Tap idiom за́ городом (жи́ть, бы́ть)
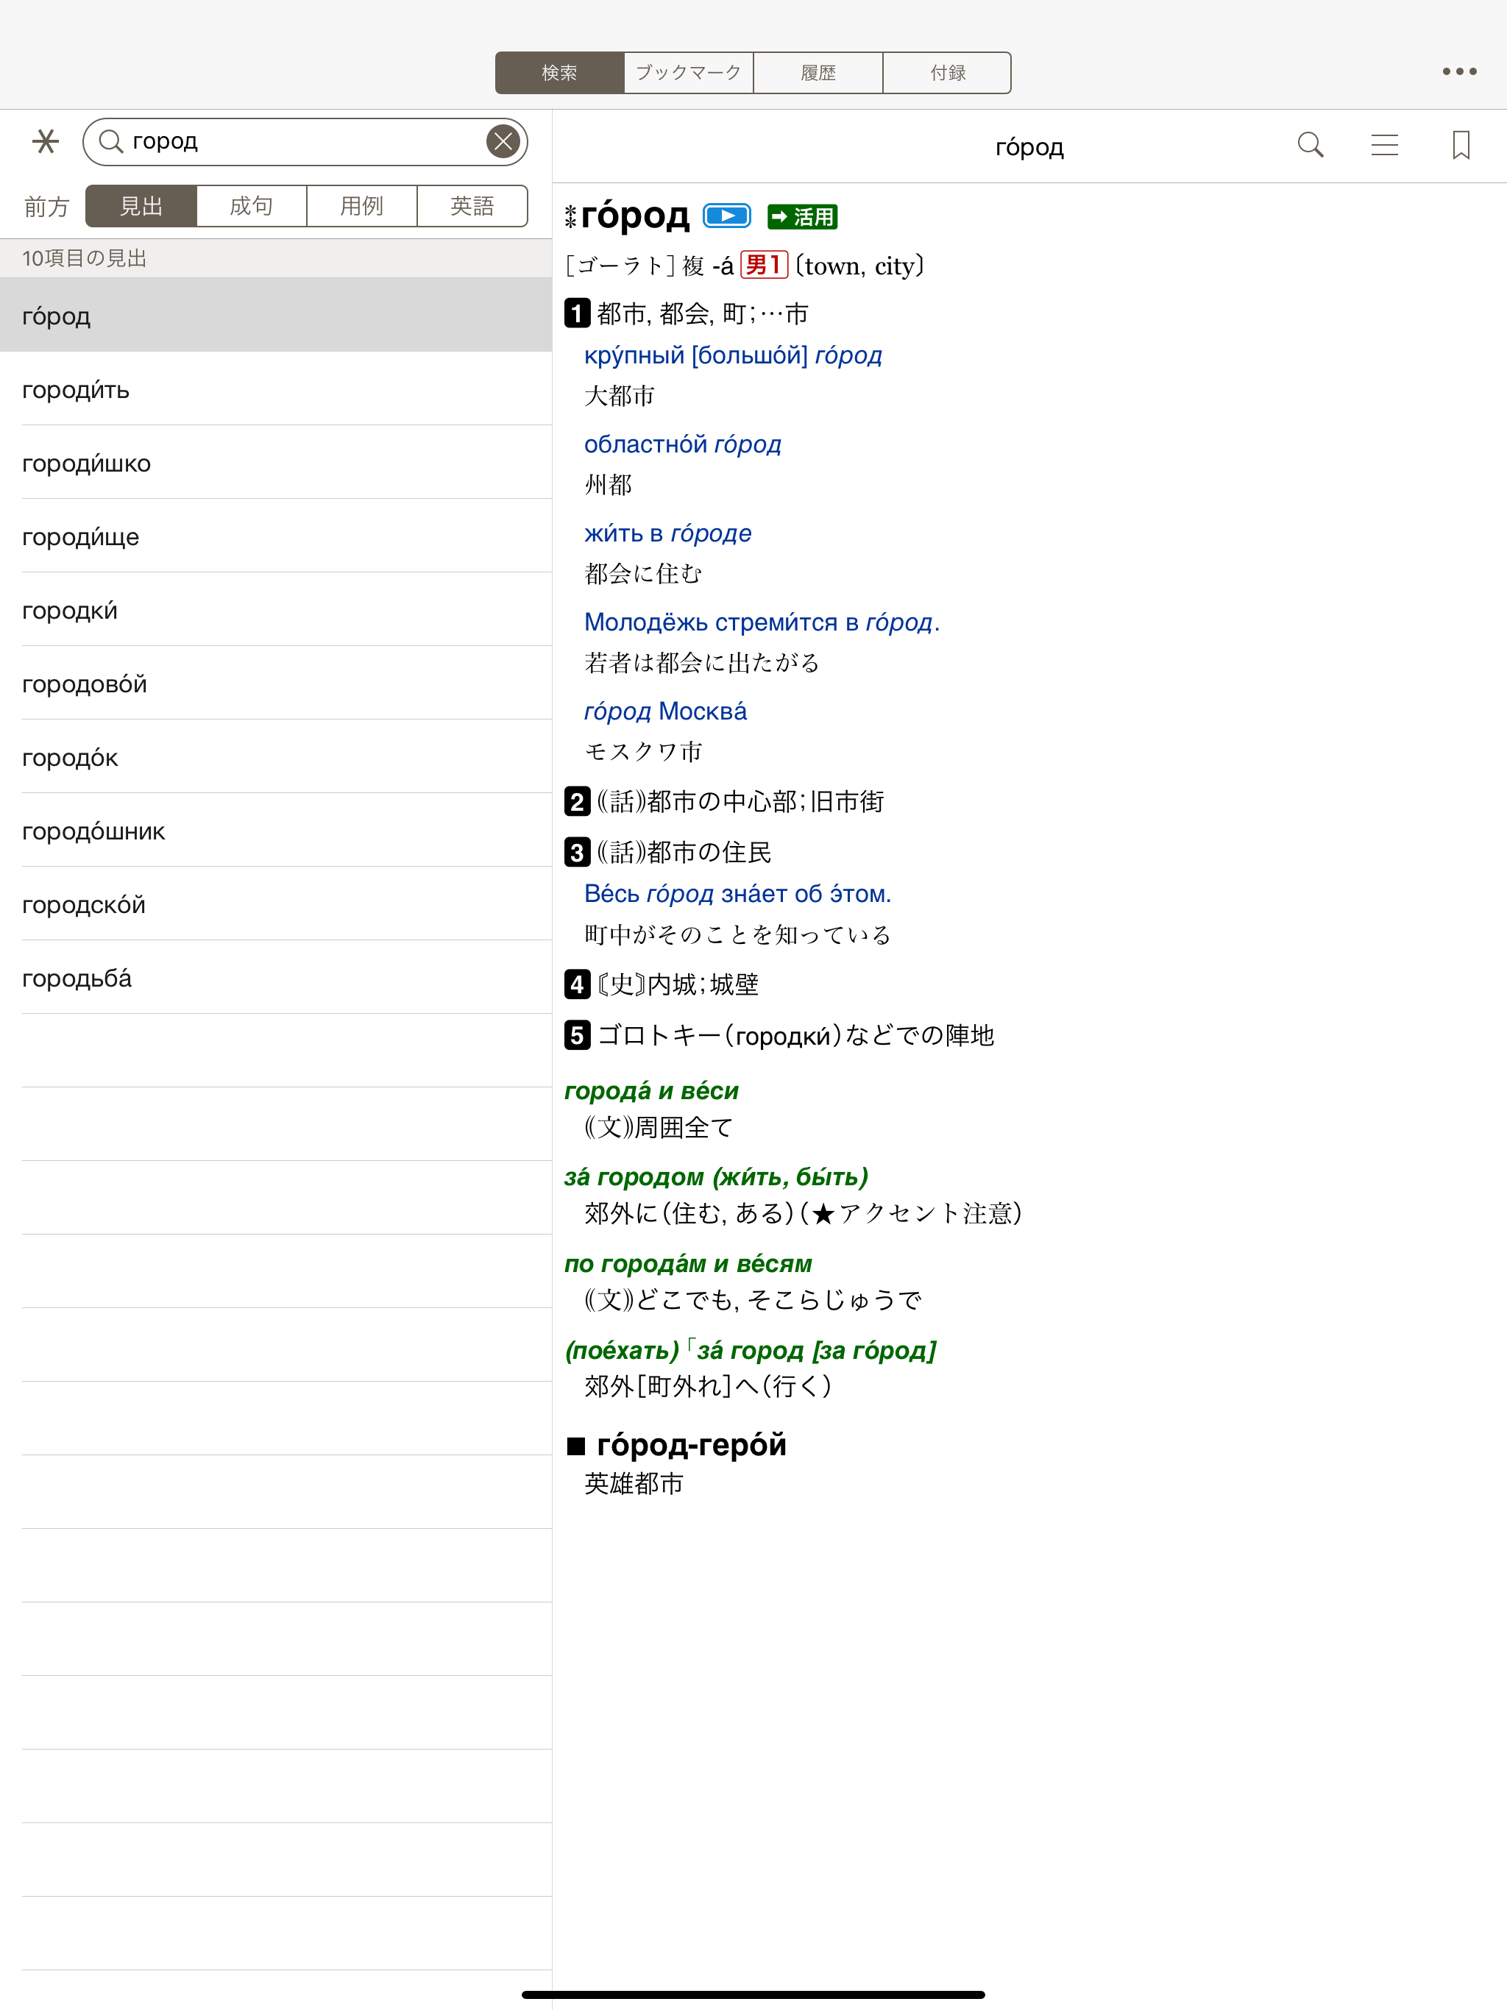This screenshot has height=2010, width=1507. coord(716,1176)
